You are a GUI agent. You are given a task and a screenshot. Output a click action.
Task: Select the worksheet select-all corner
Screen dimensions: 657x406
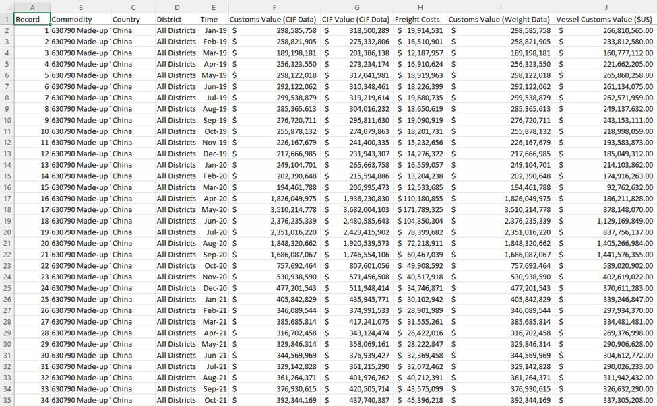tap(7, 7)
